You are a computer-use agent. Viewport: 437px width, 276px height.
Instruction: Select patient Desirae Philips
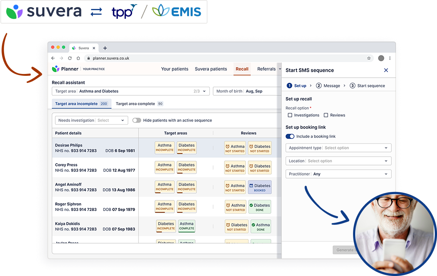(95, 148)
